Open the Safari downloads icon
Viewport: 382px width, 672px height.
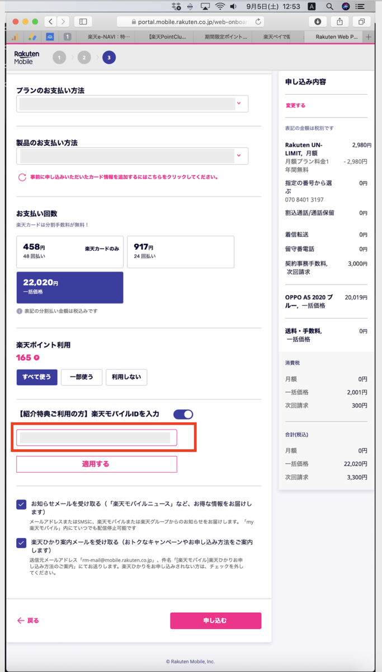(x=318, y=21)
